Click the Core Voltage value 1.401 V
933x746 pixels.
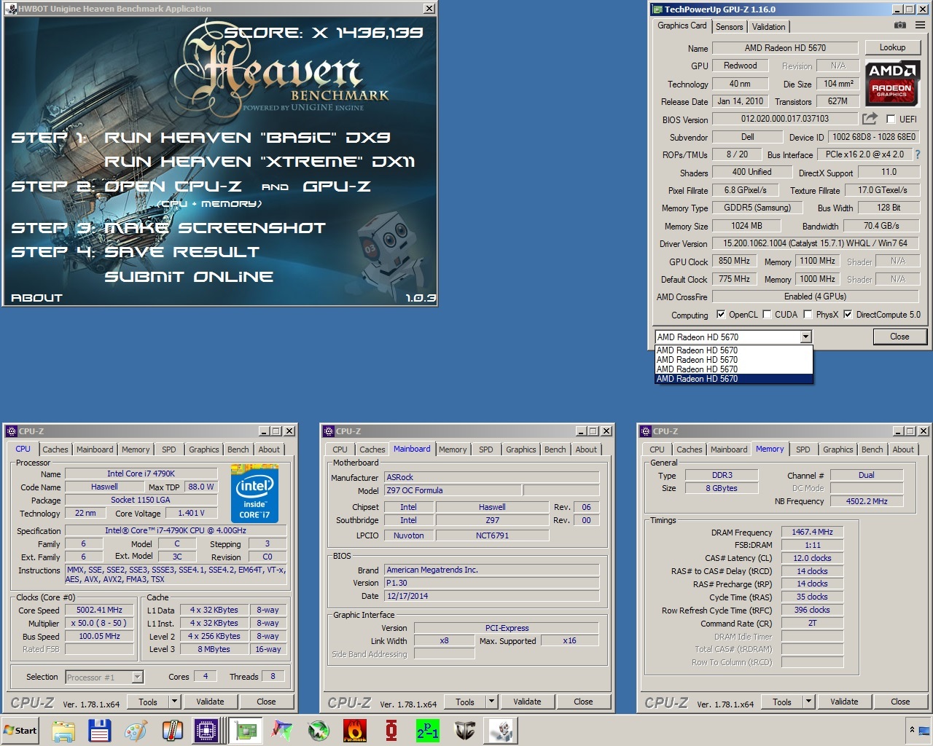pyautogui.click(x=191, y=513)
